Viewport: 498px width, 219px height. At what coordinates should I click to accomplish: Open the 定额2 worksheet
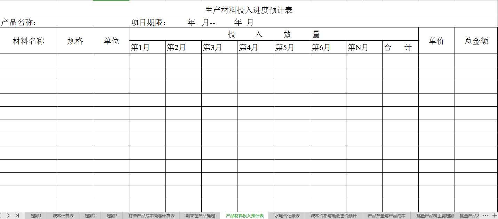click(90, 215)
